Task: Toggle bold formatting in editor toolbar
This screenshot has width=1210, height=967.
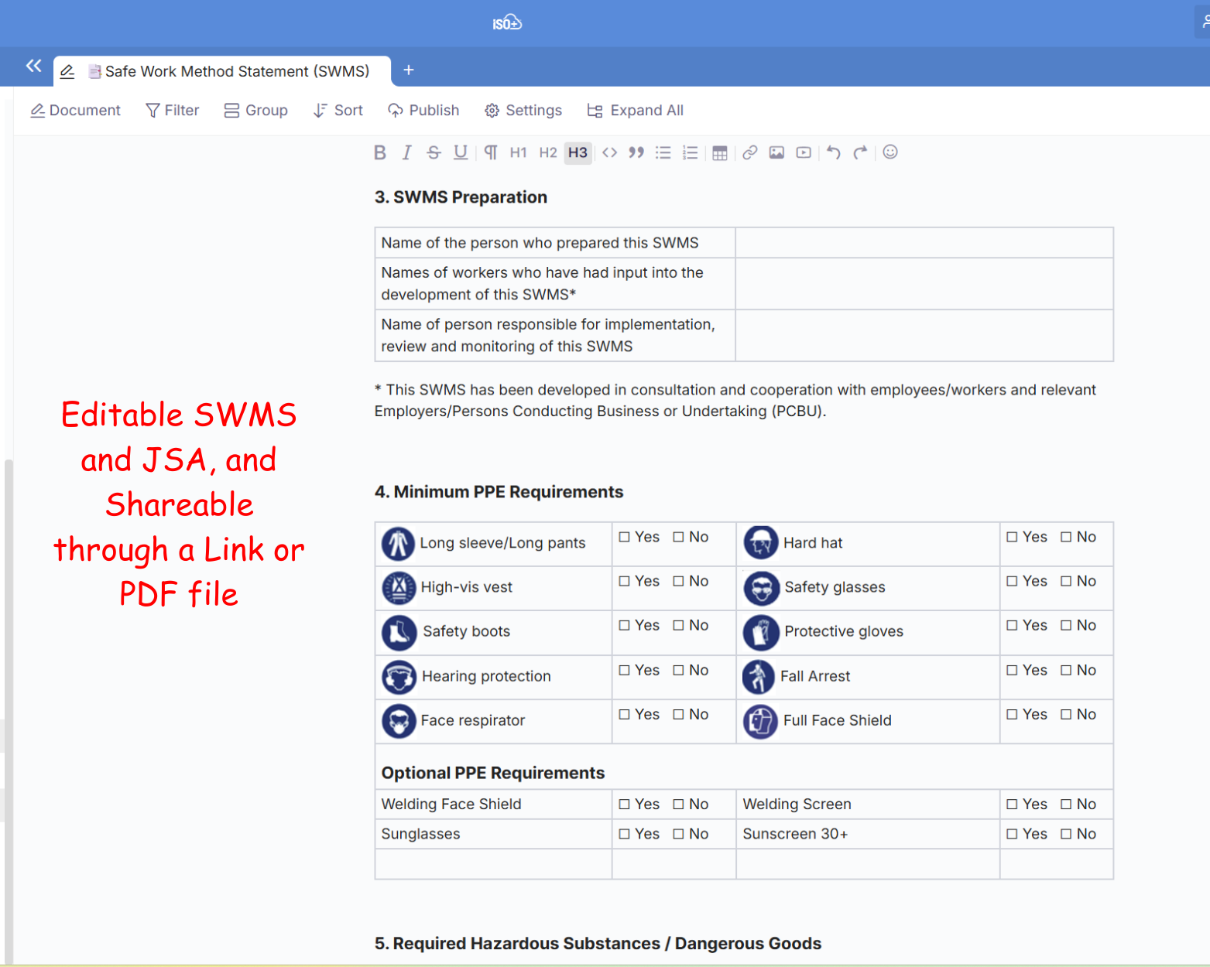Action: pos(380,152)
